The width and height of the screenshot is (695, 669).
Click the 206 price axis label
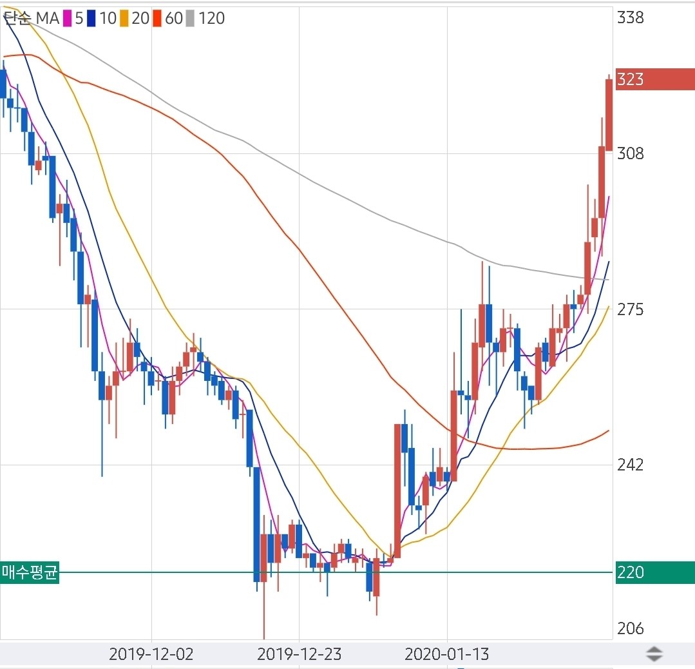[x=630, y=628]
